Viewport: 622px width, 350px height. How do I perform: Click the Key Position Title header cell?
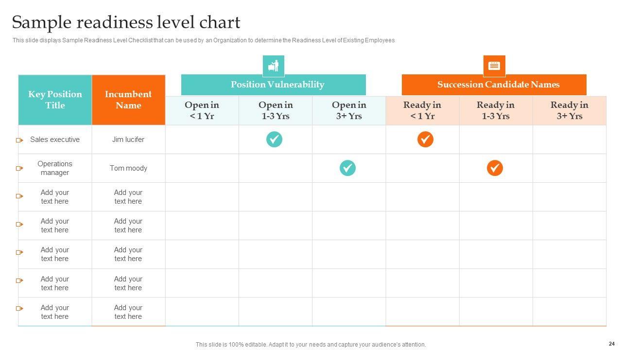click(x=55, y=100)
